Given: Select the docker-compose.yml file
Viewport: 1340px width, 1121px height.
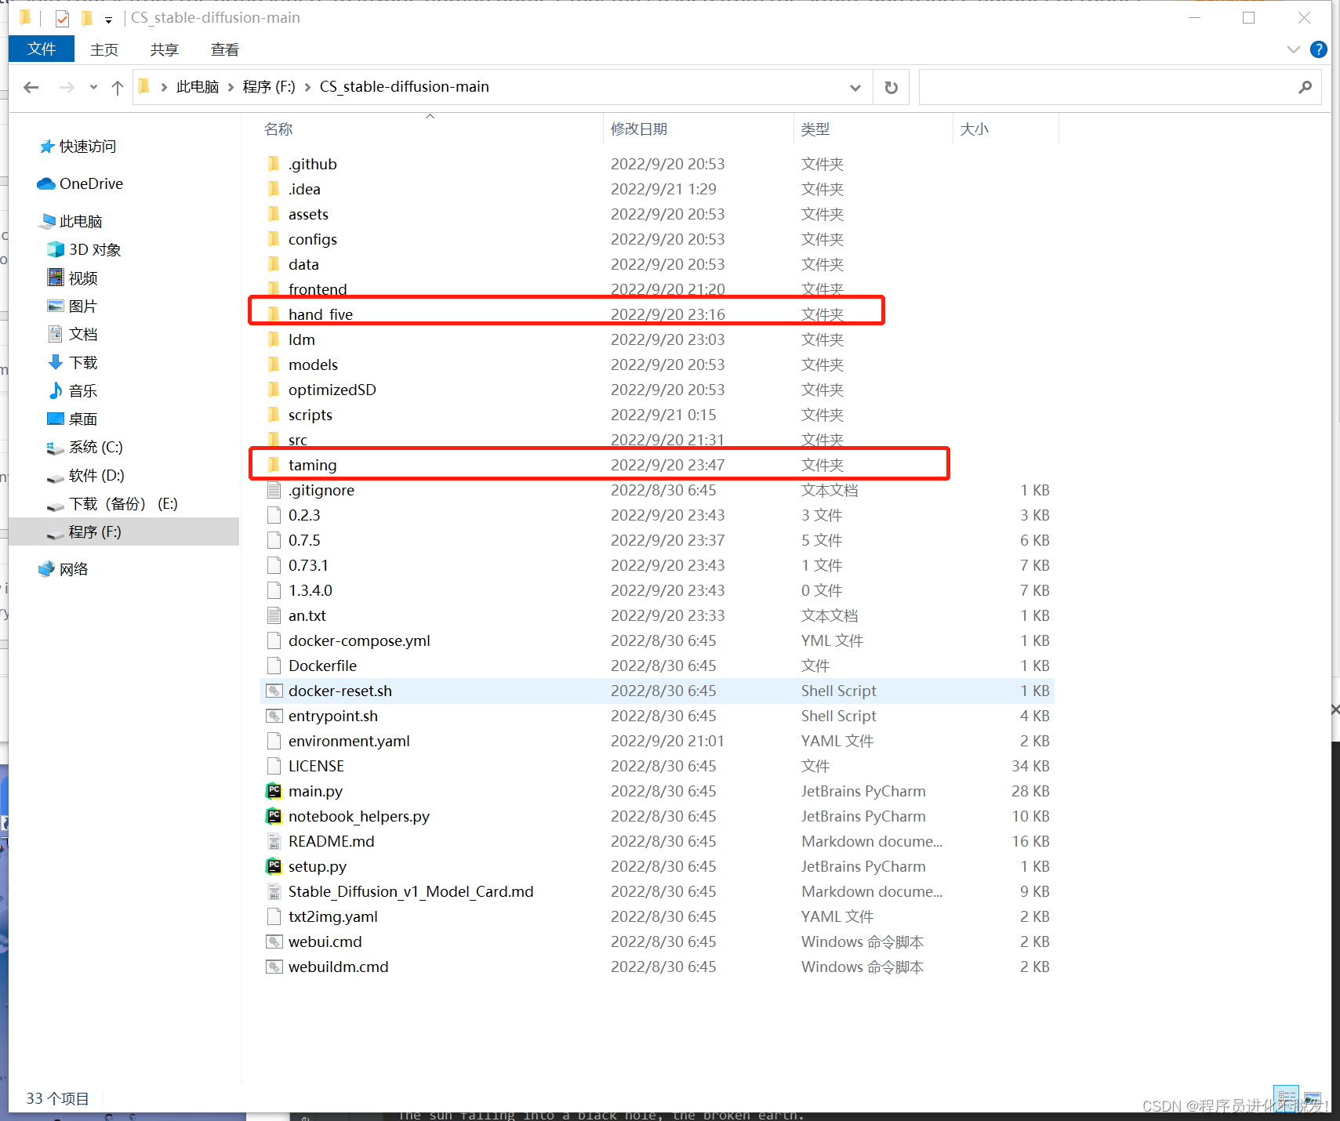Looking at the screenshot, I should 359,640.
